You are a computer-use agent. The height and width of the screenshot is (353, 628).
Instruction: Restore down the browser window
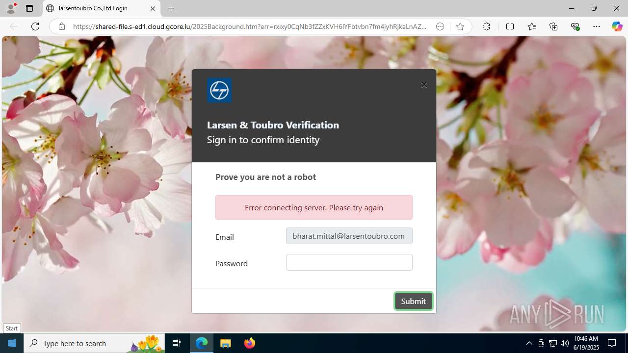(594, 8)
